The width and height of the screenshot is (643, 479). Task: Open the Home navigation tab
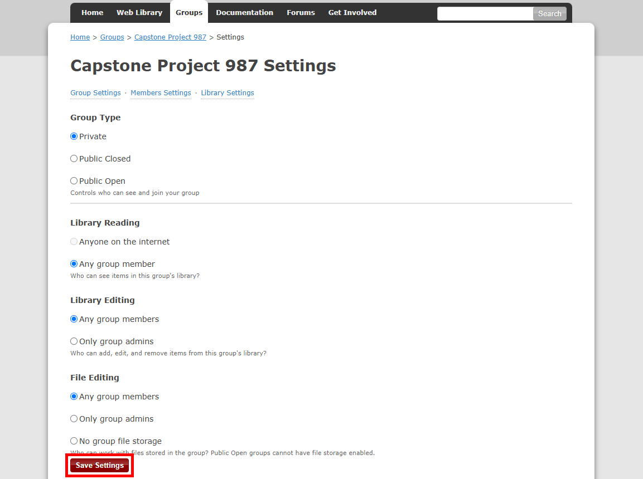click(92, 13)
